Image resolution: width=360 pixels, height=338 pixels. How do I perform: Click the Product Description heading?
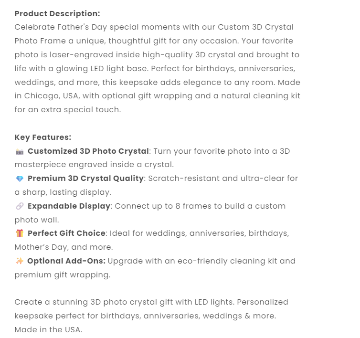click(57, 13)
